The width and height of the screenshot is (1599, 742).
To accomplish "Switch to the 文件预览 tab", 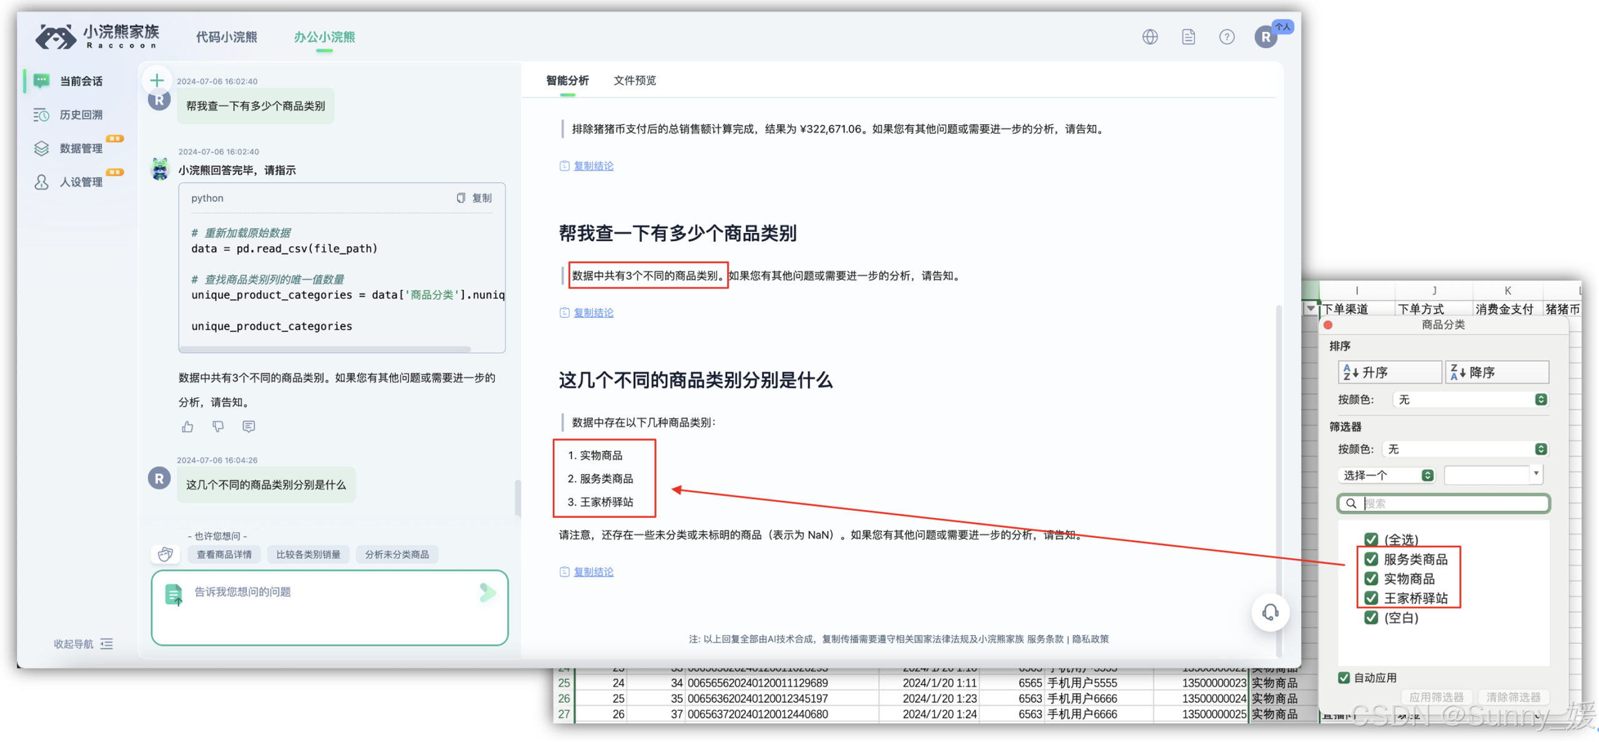I will pyautogui.click(x=634, y=81).
